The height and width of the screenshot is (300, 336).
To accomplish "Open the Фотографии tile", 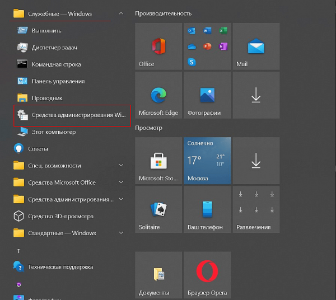I will coord(207,95).
